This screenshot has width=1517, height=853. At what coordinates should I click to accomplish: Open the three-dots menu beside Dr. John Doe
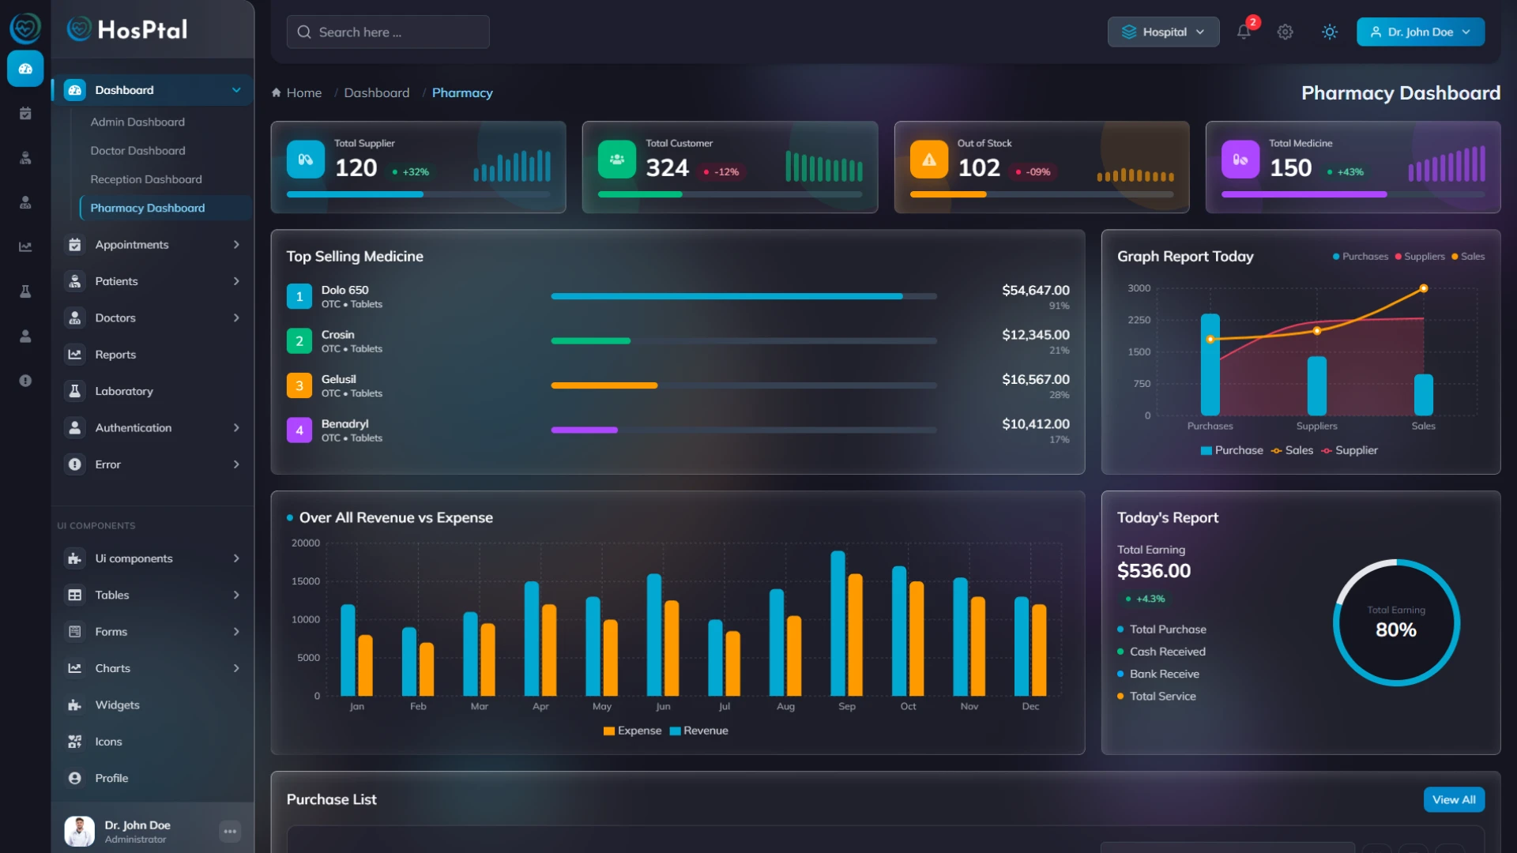[230, 832]
